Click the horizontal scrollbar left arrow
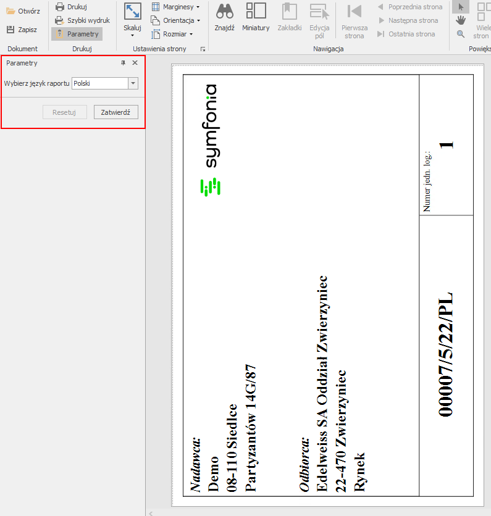Screen dimensions: 491x516 coord(151,512)
